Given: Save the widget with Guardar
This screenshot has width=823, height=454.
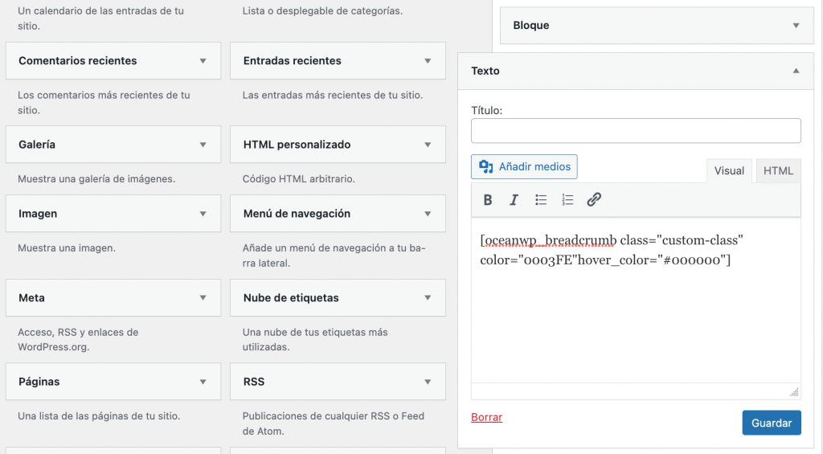Looking at the screenshot, I should 771,423.
